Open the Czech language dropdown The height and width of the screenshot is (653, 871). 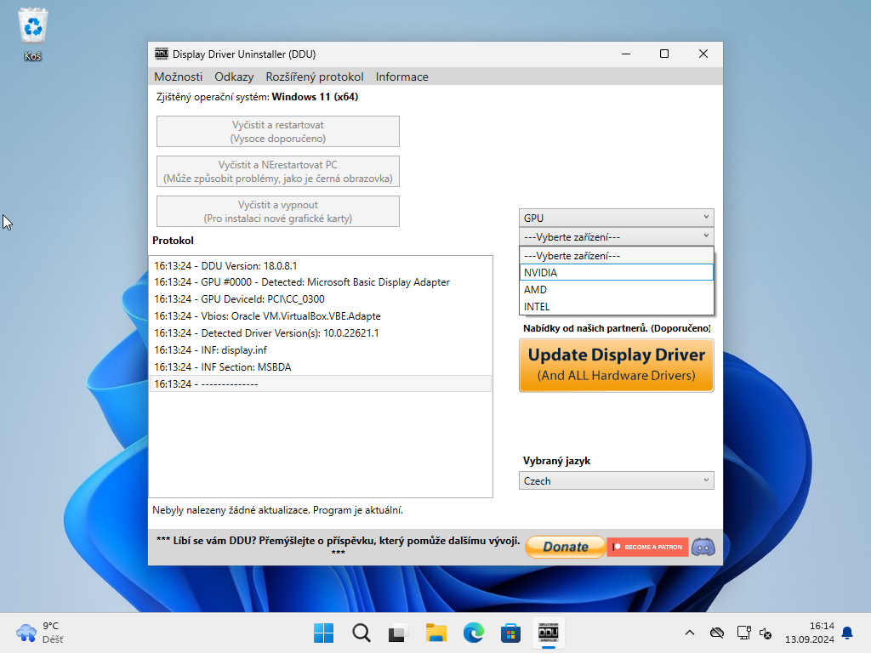click(x=616, y=481)
